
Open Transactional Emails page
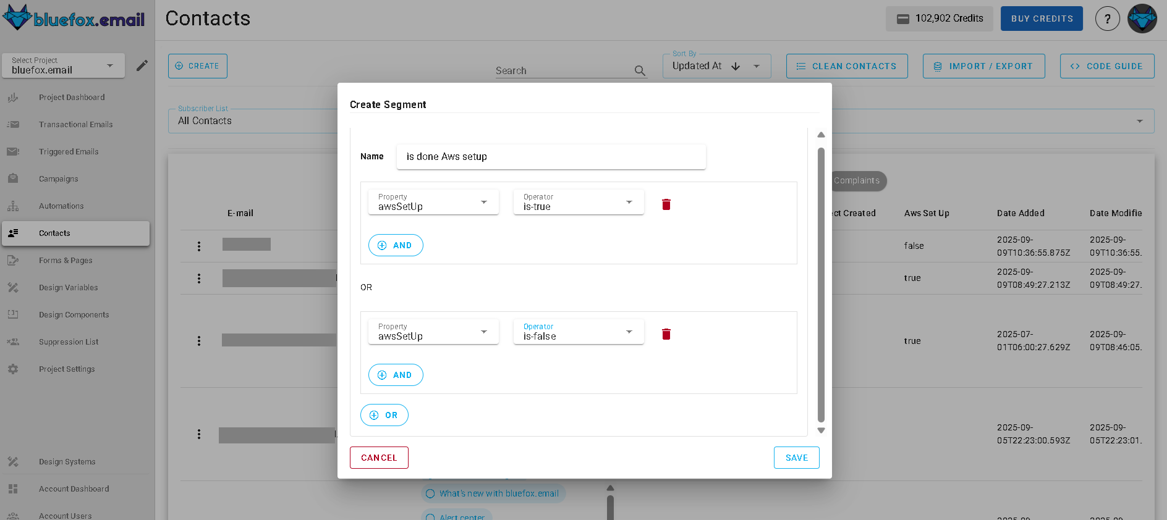(x=76, y=125)
